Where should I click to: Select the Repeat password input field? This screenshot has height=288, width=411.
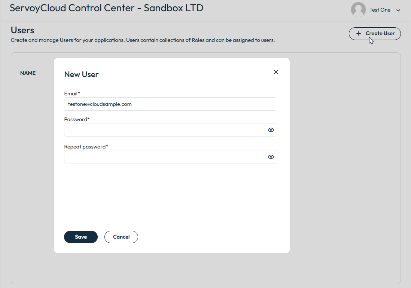click(x=165, y=157)
